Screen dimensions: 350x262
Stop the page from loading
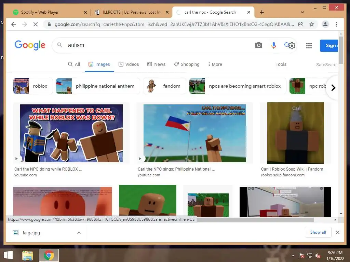36,24
